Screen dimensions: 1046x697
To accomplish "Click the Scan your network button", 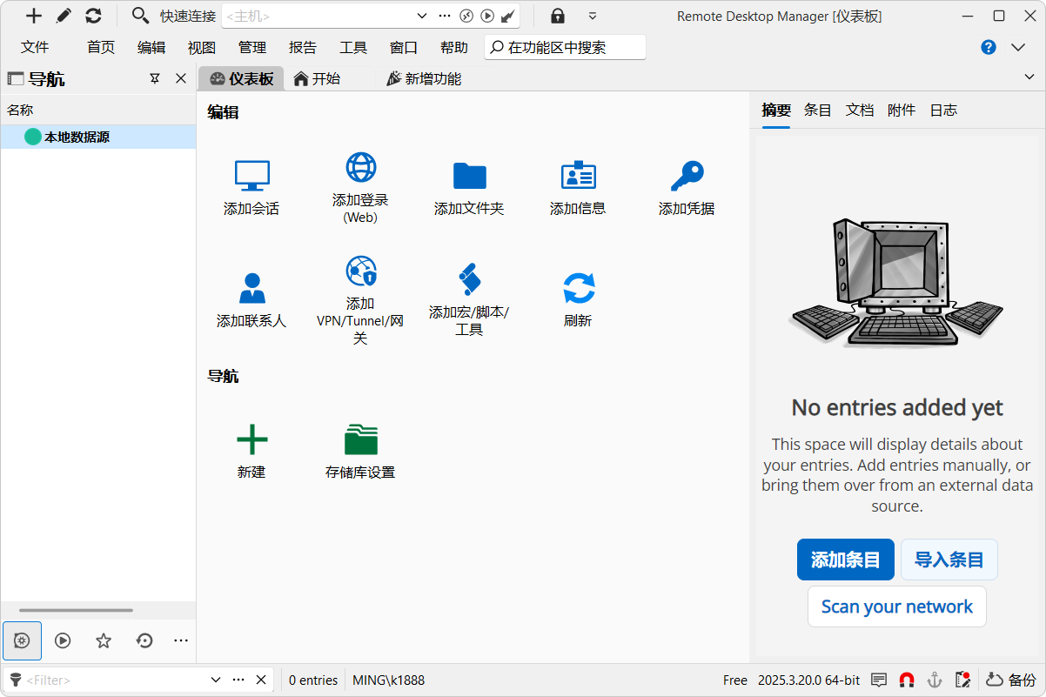I will (897, 607).
